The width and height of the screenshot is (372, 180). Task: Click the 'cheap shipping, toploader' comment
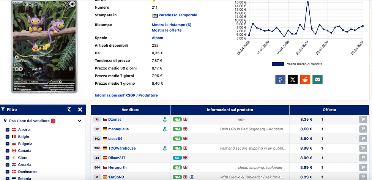pyautogui.click(x=260, y=167)
